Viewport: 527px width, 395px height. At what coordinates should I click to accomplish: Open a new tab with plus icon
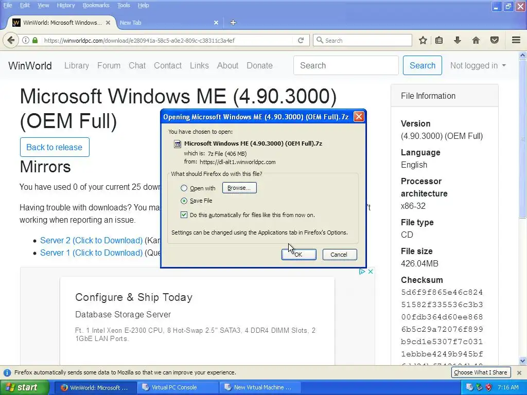click(233, 23)
